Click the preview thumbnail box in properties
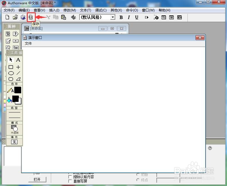This screenshot has height=186, width=227. 13,156
